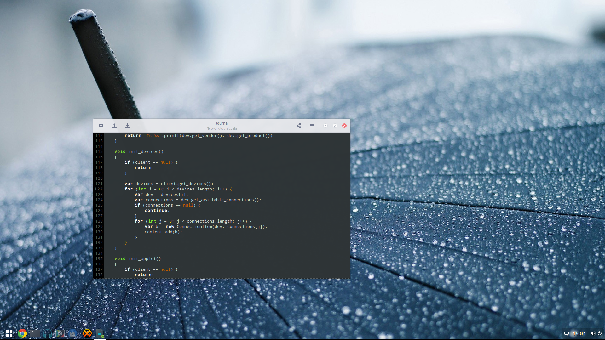Click line number 115 in the gutter
The height and width of the screenshot is (340, 605).
coord(99,152)
